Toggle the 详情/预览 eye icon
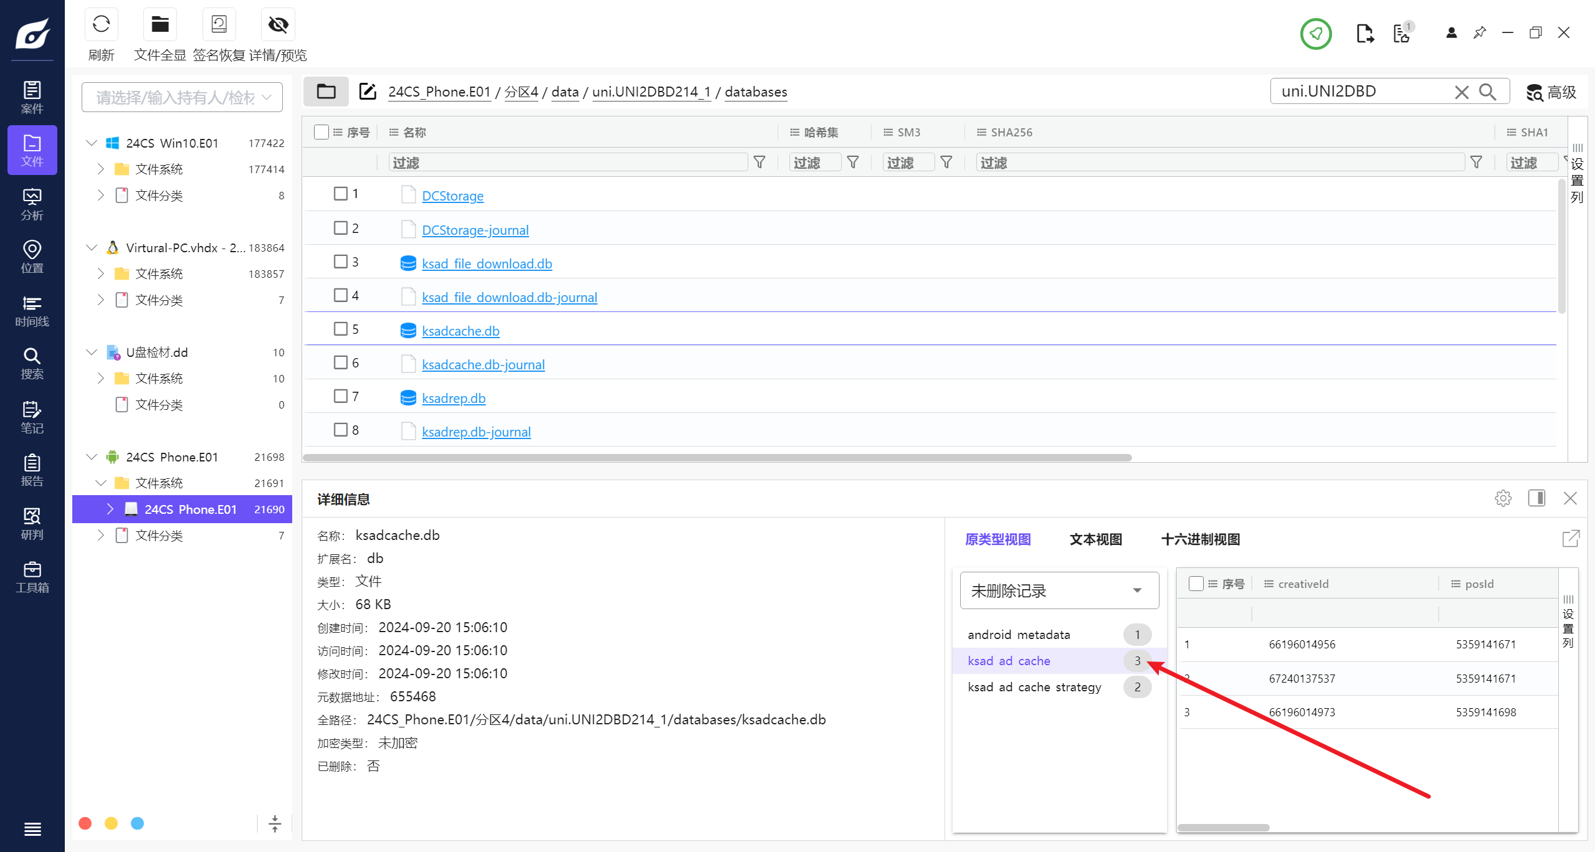This screenshot has height=852, width=1595. pos(278,25)
